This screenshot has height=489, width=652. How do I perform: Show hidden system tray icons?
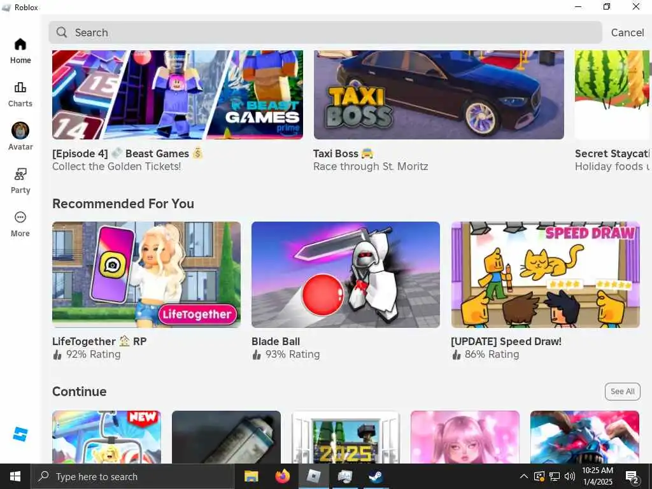point(524,476)
